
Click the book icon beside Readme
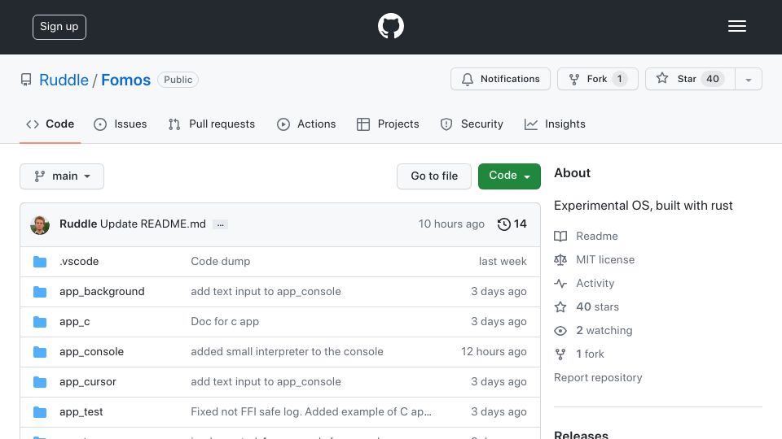560,236
